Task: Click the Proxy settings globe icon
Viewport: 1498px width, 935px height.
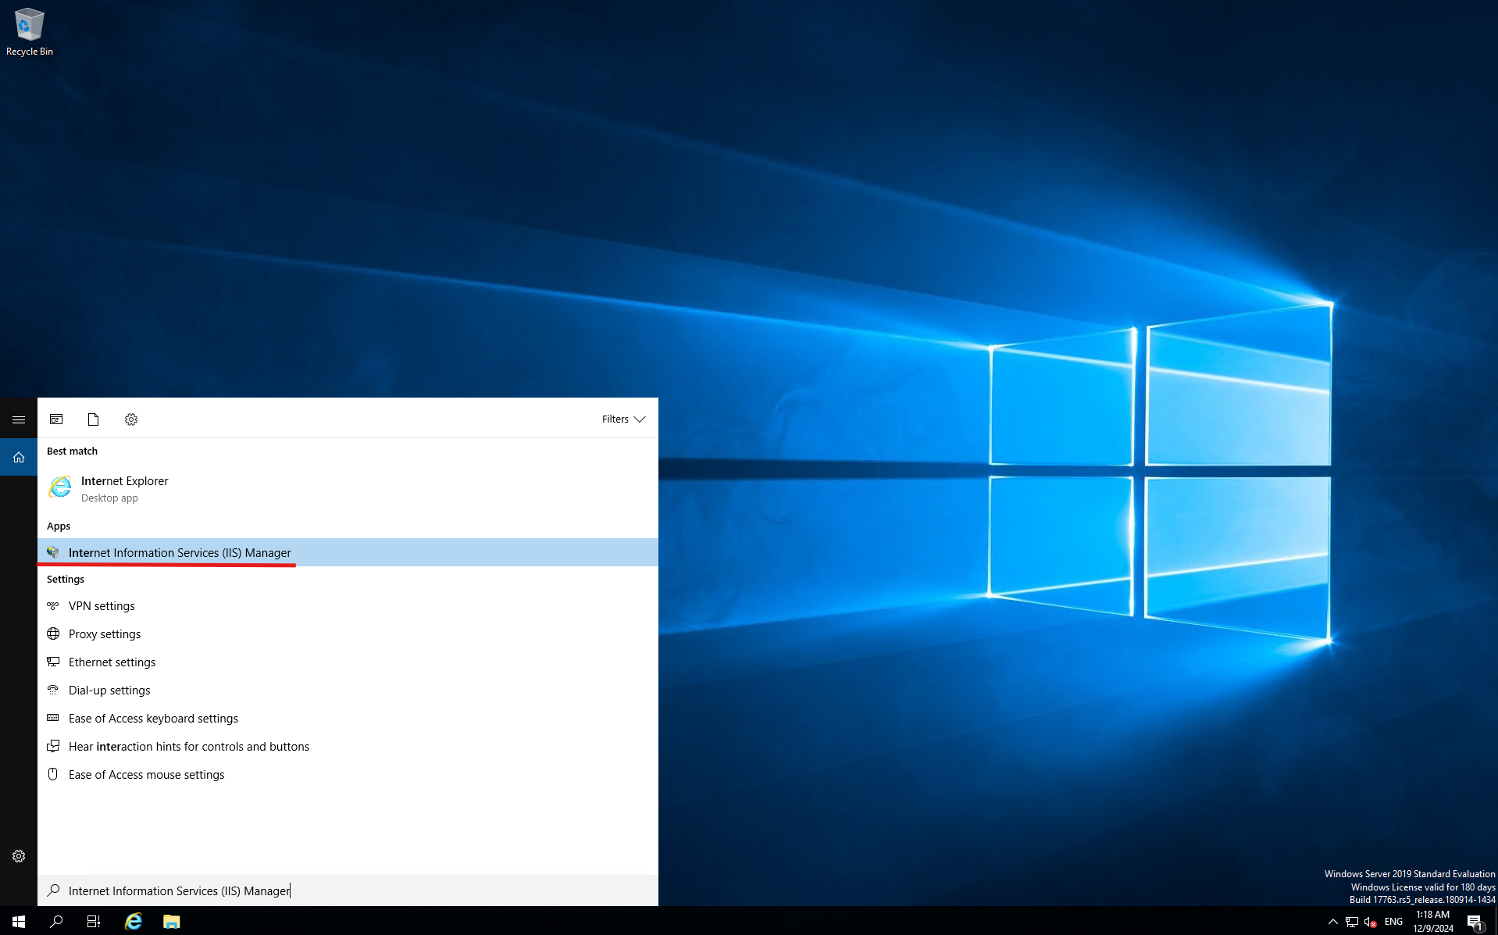Action: pos(53,633)
